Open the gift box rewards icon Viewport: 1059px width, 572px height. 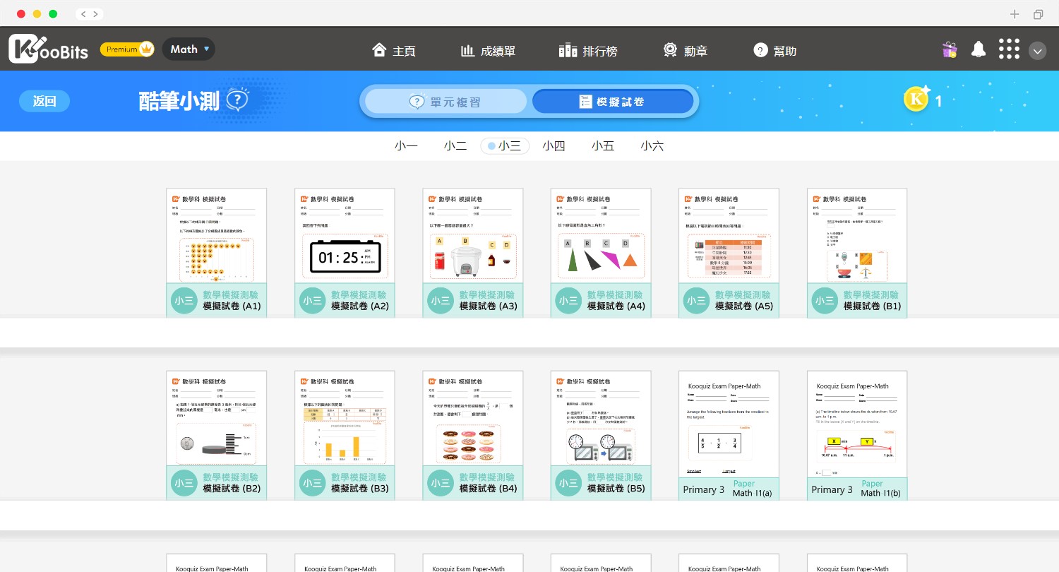pyautogui.click(x=949, y=49)
